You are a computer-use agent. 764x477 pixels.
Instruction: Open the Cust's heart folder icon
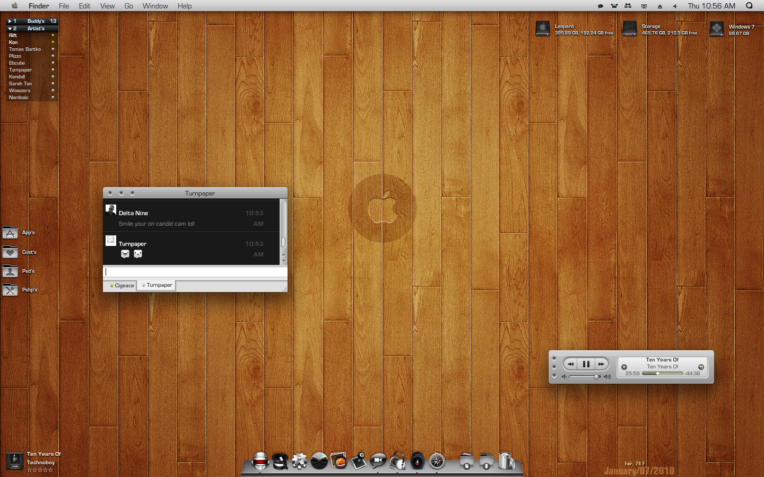pos(10,252)
